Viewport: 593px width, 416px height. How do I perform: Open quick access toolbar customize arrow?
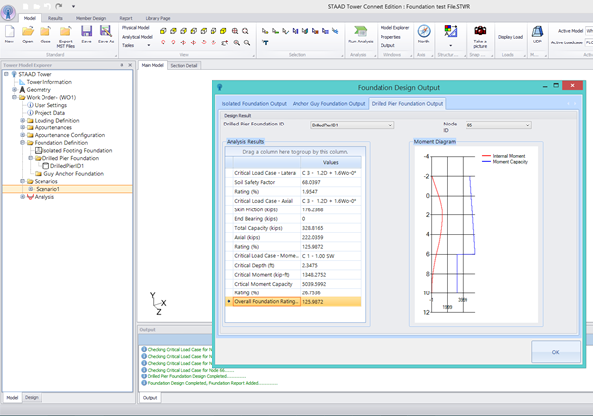(73, 7)
